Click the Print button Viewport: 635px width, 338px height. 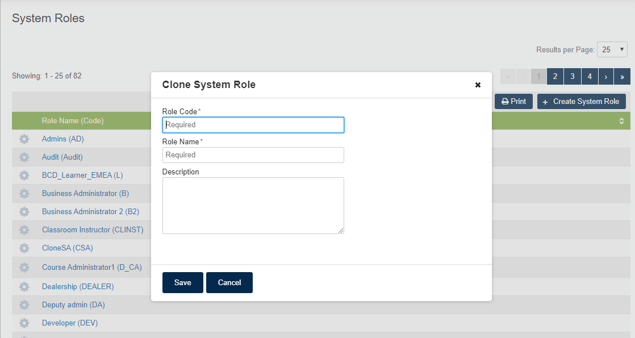513,101
